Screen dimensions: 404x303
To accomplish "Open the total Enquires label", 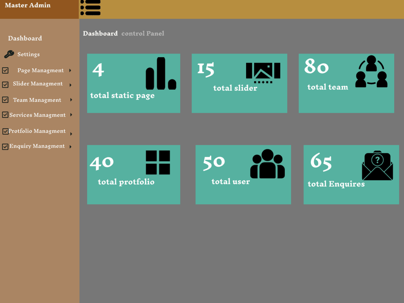I will click(336, 184).
